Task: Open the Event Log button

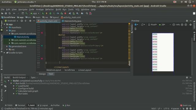Action: pyautogui.click(x=186, y=105)
